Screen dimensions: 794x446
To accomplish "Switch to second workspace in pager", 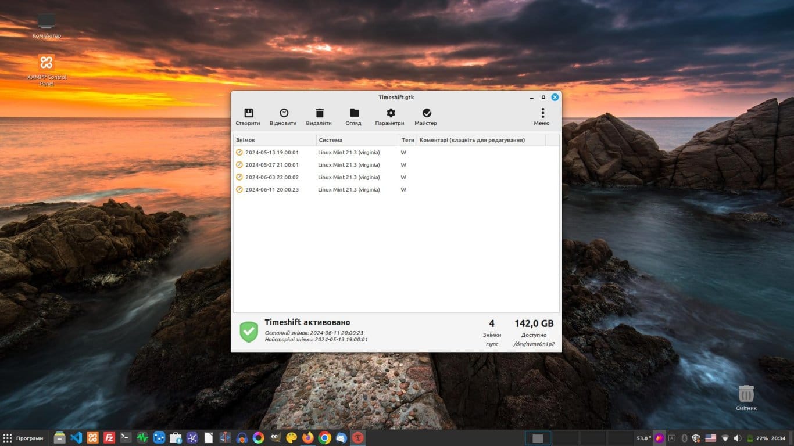I will point(564,438).
